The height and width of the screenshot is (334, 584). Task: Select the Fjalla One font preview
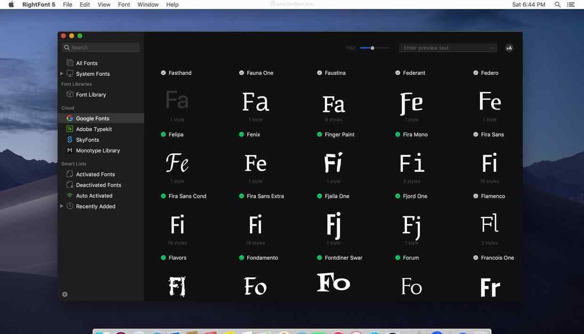tap(334, 225)
